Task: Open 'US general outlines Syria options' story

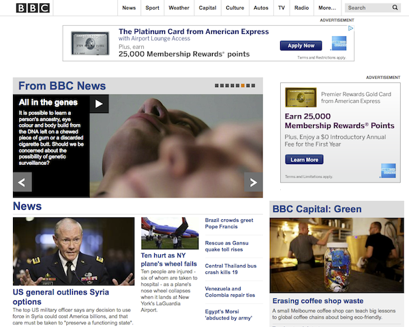Action: pos(61,297)
